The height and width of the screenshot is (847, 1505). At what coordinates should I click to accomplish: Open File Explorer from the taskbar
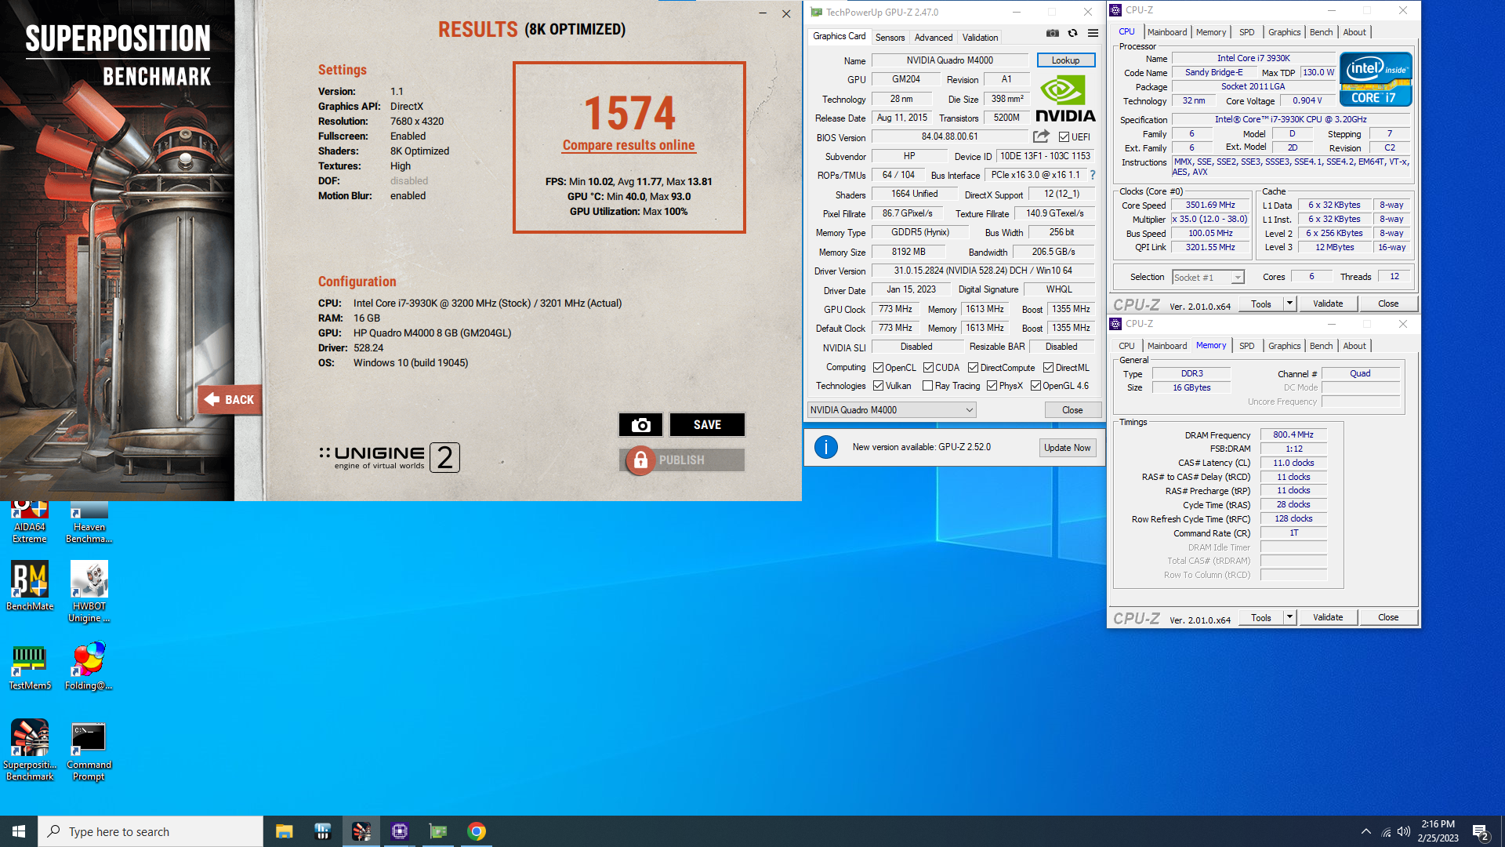click(284, 831)
